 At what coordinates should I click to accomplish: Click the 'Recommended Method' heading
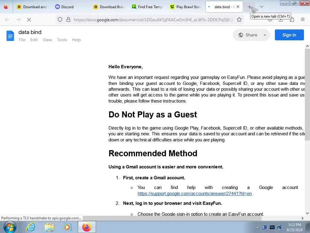[153, 153]
